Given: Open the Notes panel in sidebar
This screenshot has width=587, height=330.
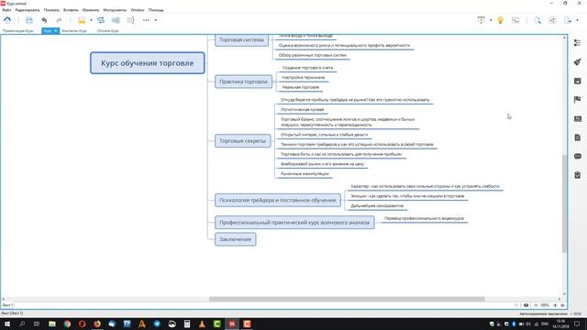Looking at the screenshot, I should tap(578, 137).
